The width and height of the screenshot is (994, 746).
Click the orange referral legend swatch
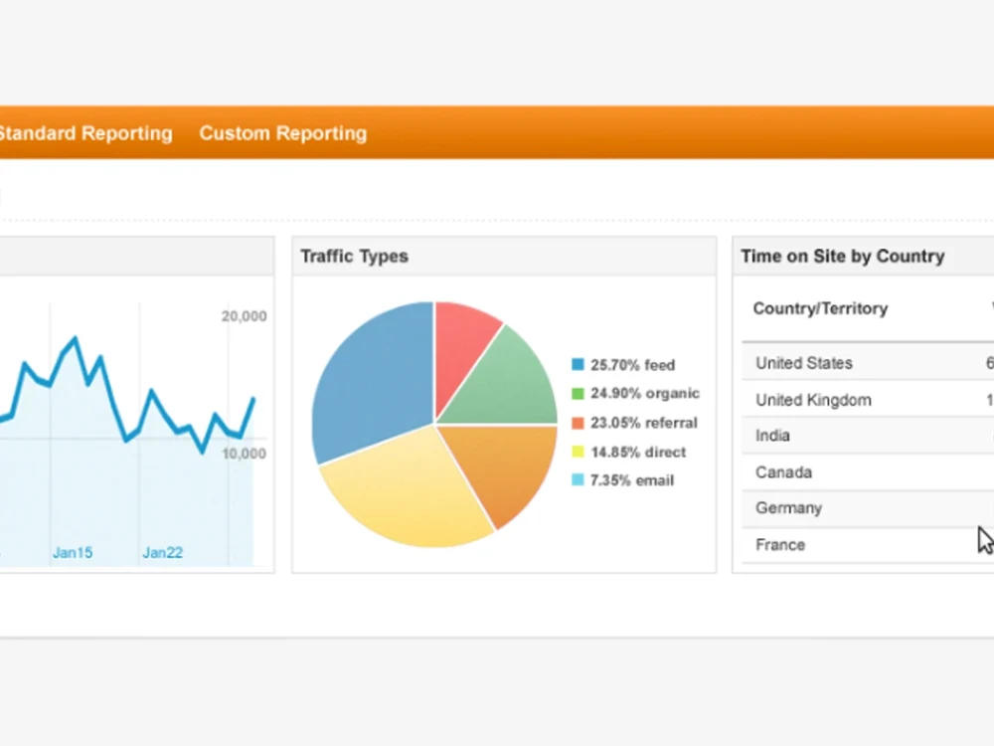(x=578, y=423)
